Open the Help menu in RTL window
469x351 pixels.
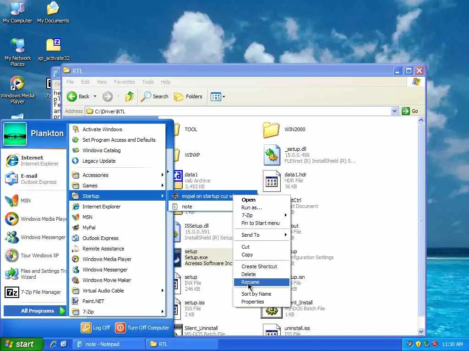165,82
